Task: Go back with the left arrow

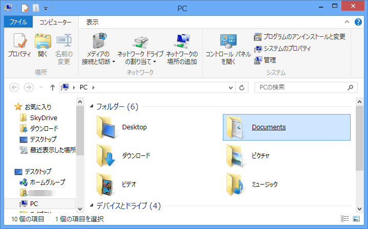Action: (14, 87)
